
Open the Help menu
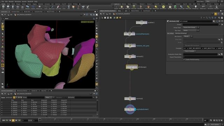[x=36, y=1]
